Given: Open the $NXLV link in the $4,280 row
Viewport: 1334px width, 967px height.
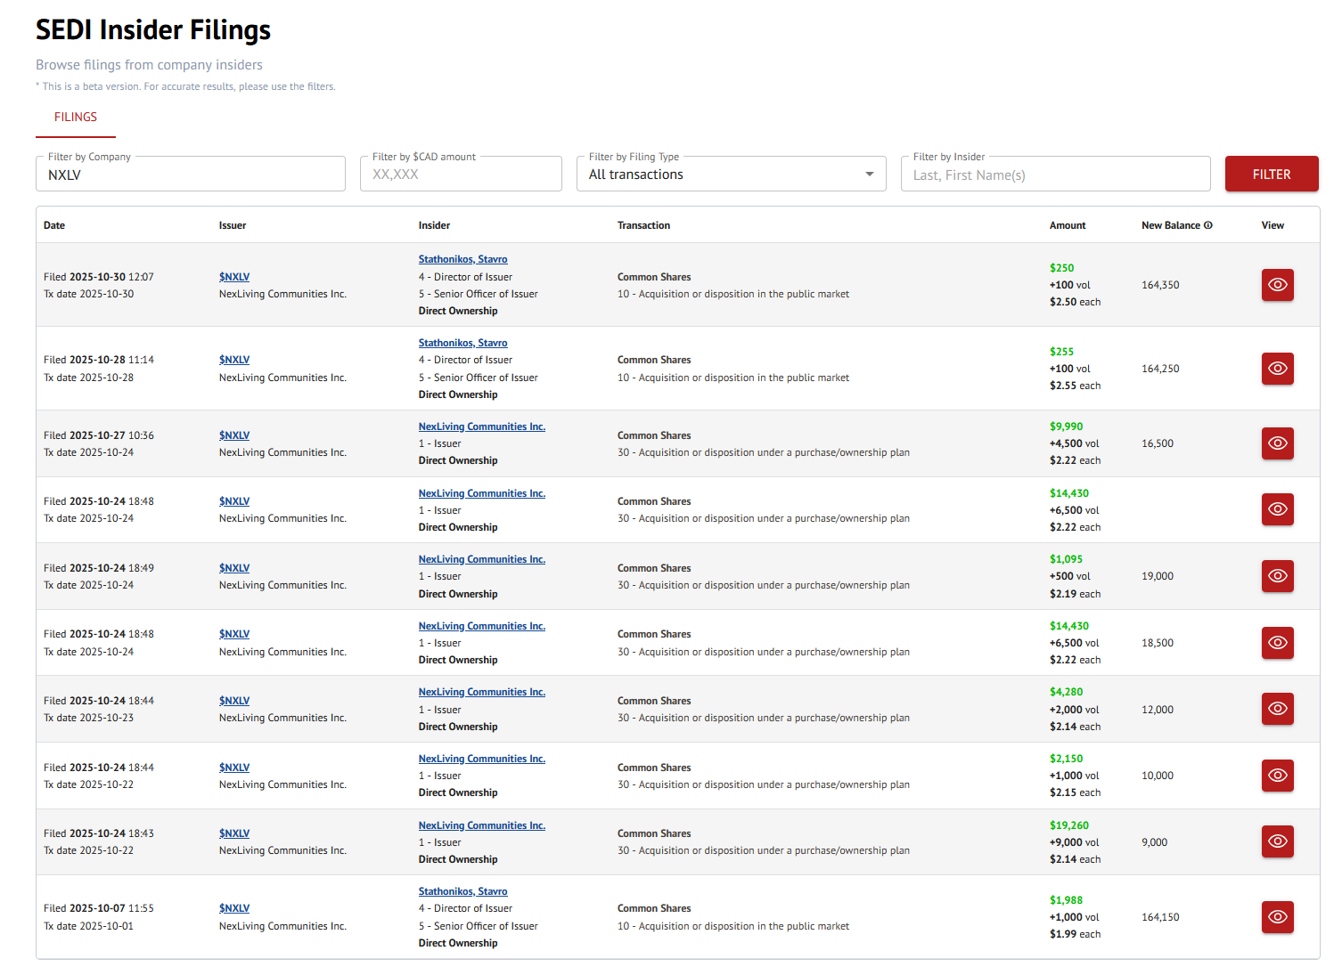Looking at the screenshot, I should pos(234,701).
